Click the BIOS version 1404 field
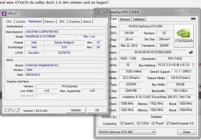Viewport: 201px width, 140px height. pos(64,70)
